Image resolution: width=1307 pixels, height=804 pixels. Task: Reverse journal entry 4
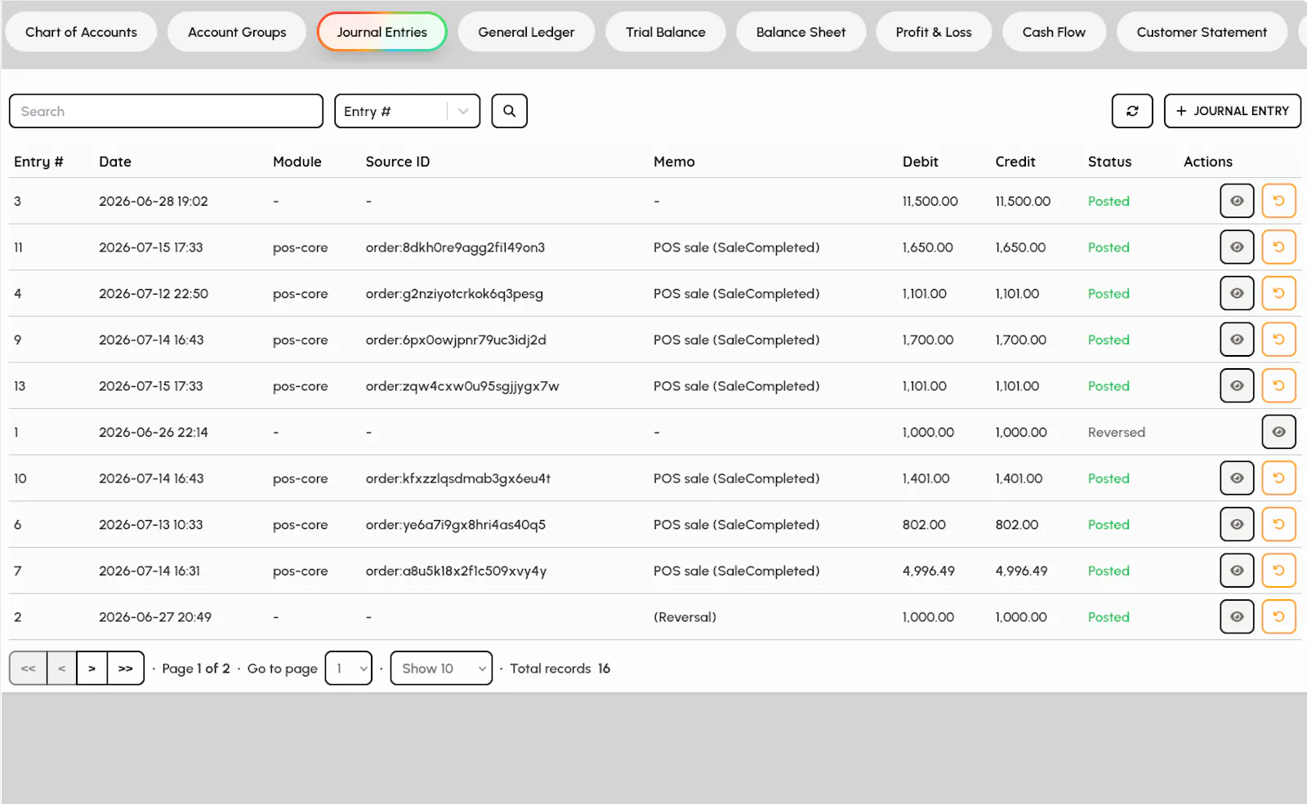coord(1278,293)
